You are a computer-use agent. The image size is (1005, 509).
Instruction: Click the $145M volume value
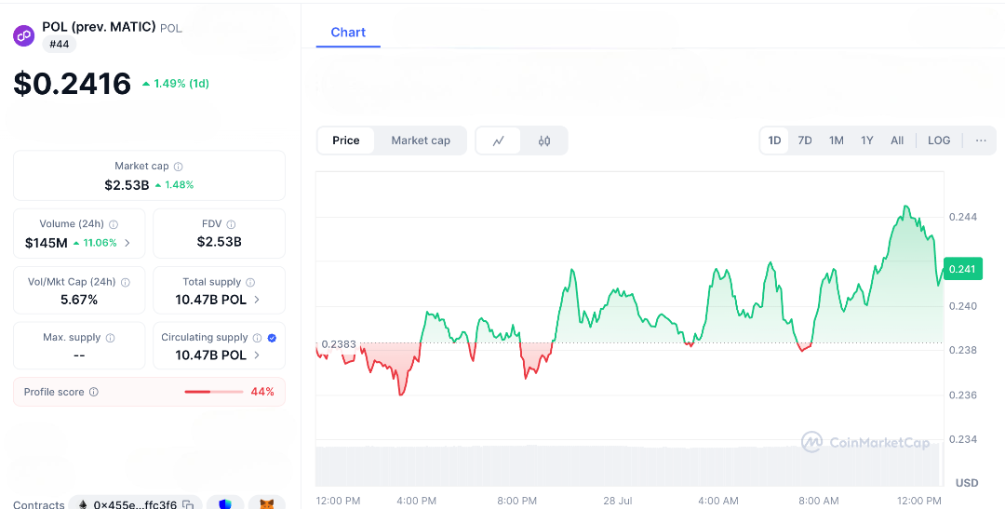[x=47, y=243]
